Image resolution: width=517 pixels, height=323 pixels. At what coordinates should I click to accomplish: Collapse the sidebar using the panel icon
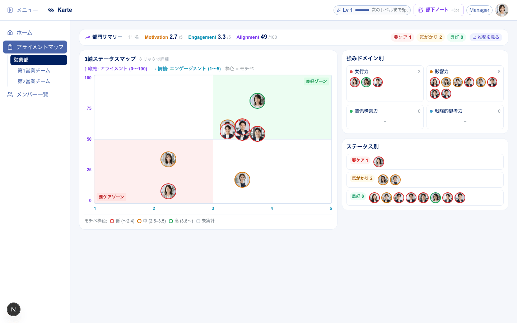[10, 10]
